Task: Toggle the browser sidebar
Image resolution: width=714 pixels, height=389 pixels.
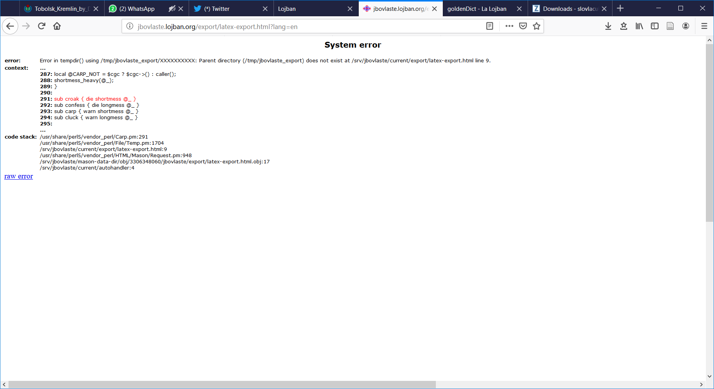Action: coord(655,26)
